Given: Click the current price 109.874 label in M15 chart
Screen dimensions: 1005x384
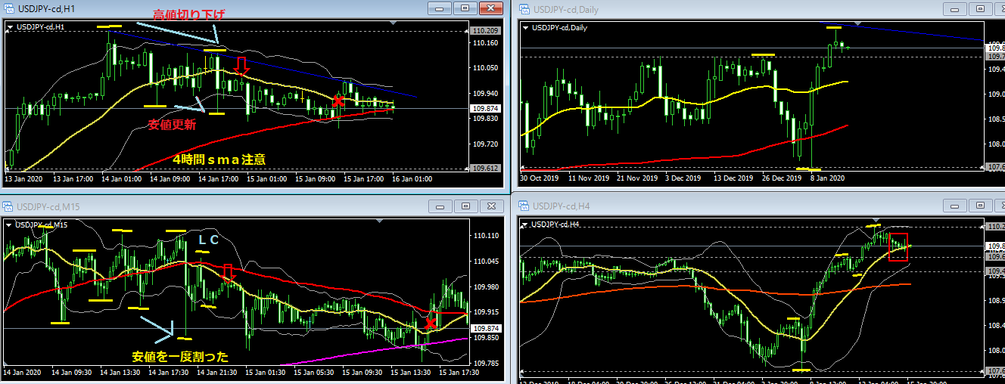Looking at the screenshot, I should tap(484, 328).
